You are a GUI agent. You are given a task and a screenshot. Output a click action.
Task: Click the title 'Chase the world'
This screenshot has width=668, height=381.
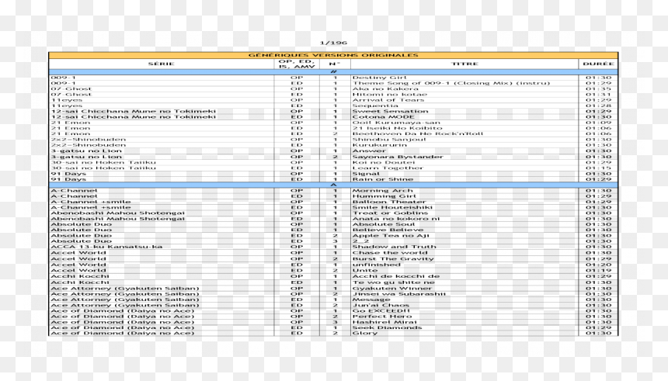pyautogui.click(x=389, y=253)
